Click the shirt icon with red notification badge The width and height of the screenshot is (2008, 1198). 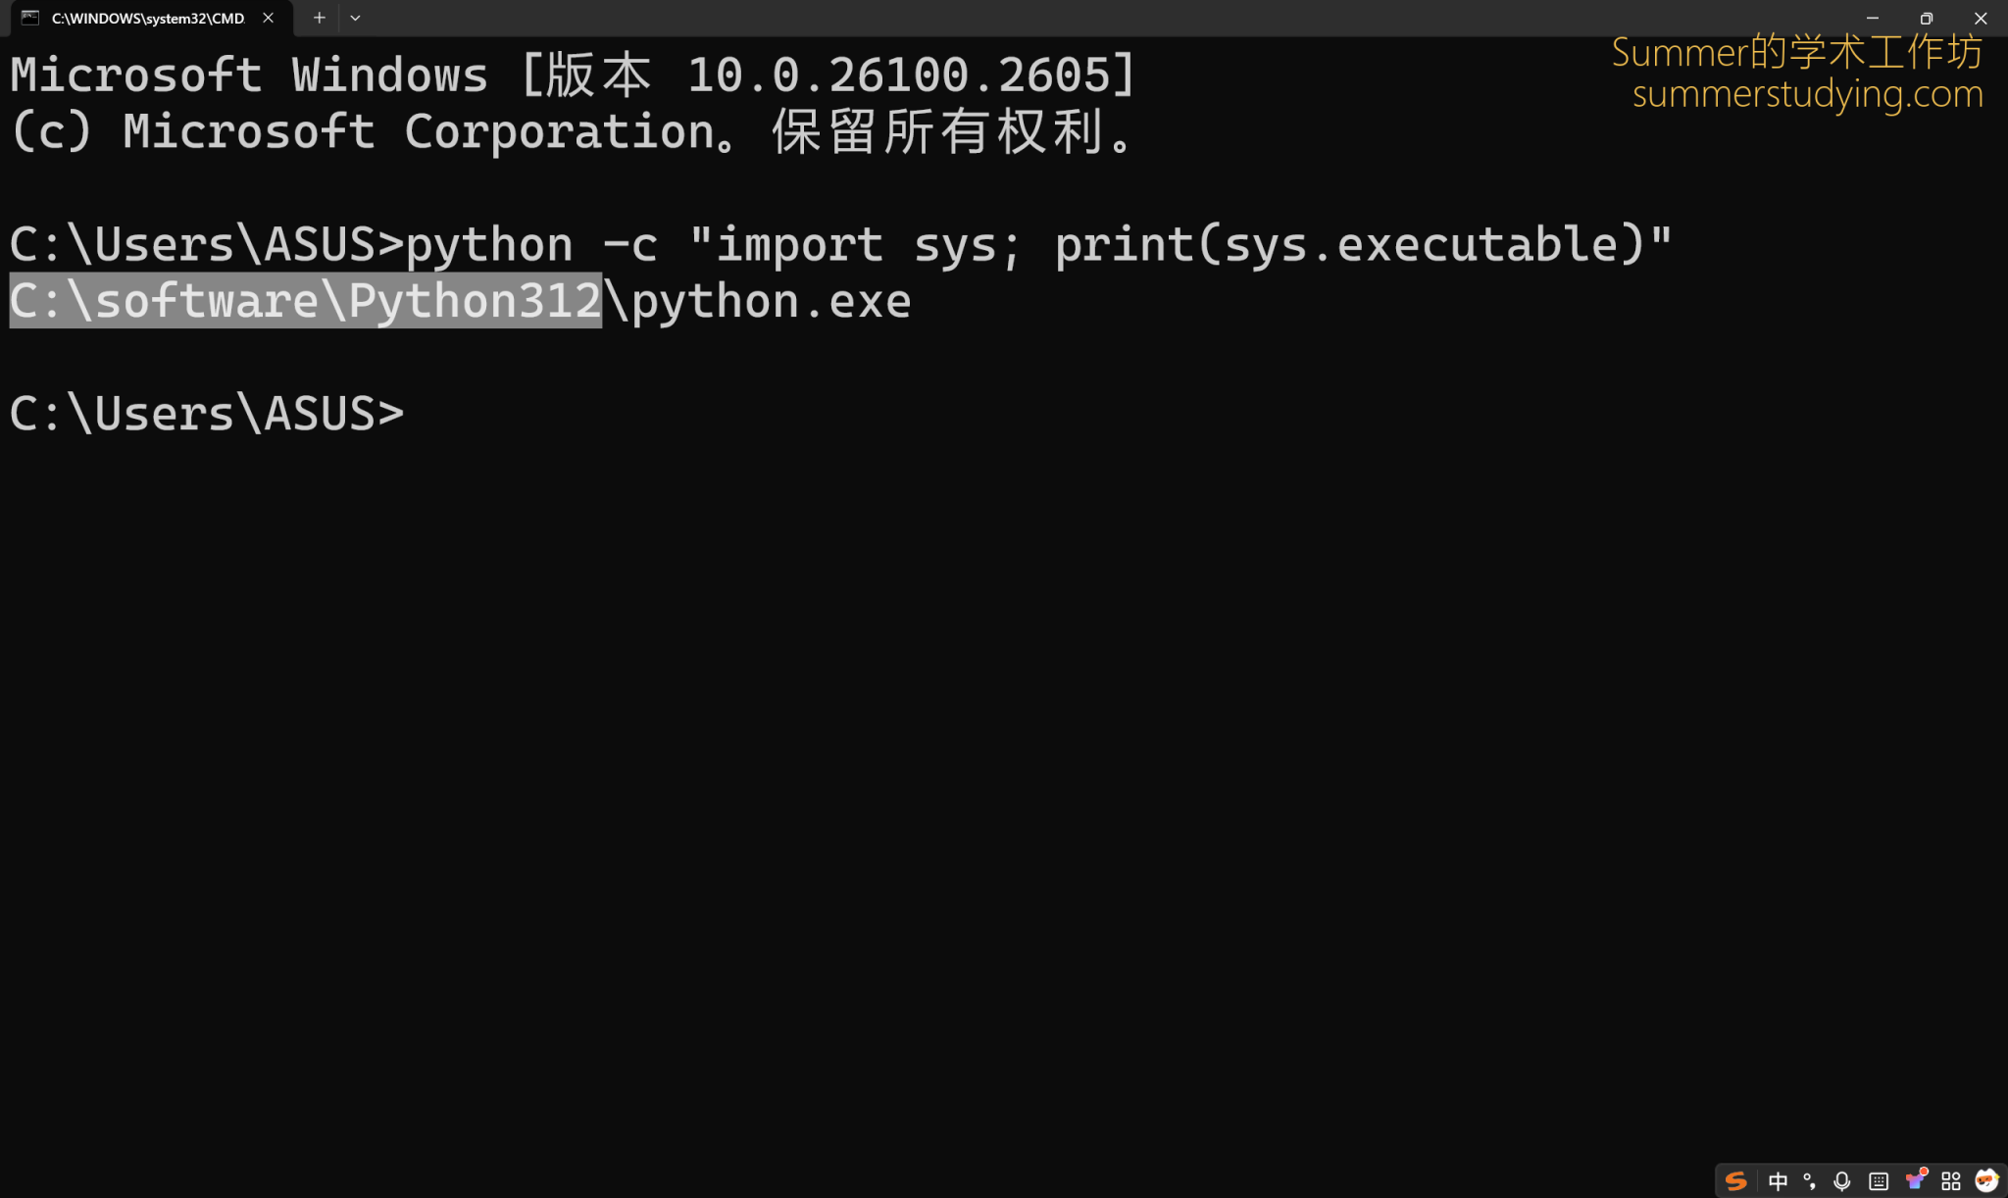tap(1915, 1181)
